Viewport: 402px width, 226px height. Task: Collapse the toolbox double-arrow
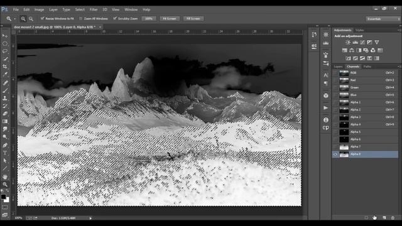(2, 26)
